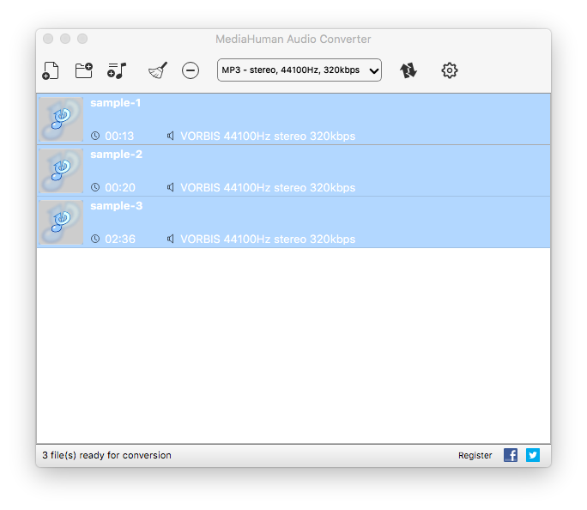Click the Register link
587x510 pixels.
point(475,455)
